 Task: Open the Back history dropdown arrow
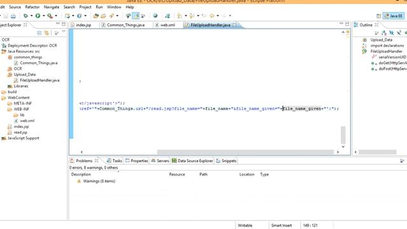217,16
